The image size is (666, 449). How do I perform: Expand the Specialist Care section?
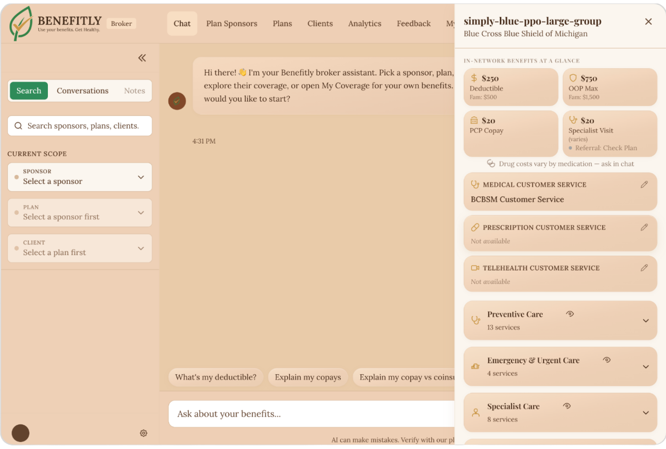[x=646, y=413]
